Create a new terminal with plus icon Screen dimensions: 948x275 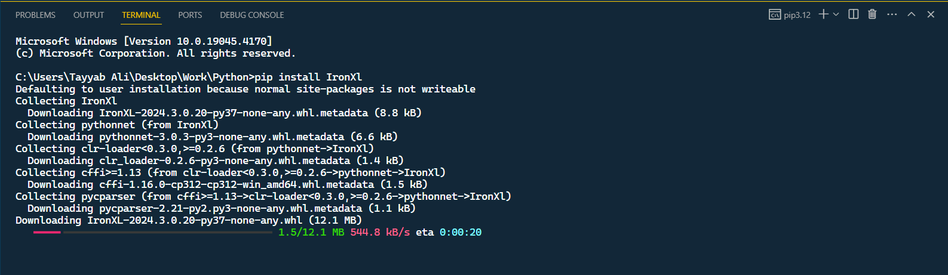pos(823,14)
